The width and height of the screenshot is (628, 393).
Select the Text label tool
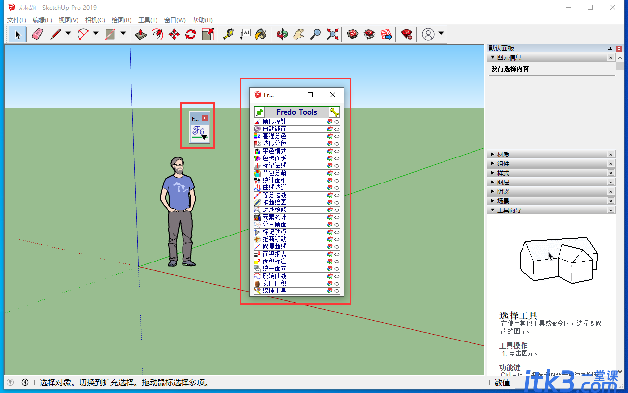pyautogui.click(x=245, y=34)
